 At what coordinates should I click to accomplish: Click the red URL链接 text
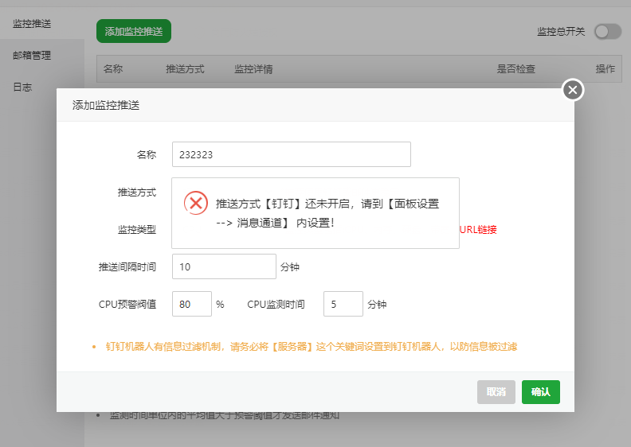(478, 230)
